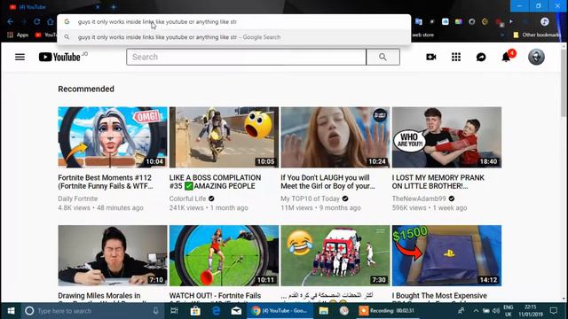The image size is (568, 319).
Task: Click the YouTube search magnifier button
Action: pos(383,57)
